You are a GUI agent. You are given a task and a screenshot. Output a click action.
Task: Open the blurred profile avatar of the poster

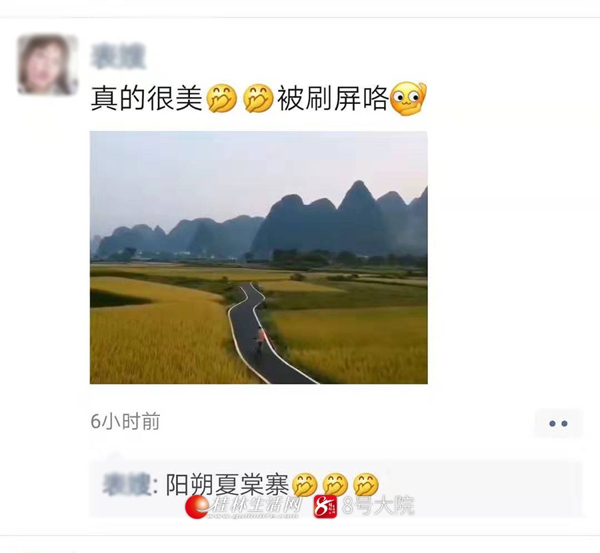pos(47,64)
